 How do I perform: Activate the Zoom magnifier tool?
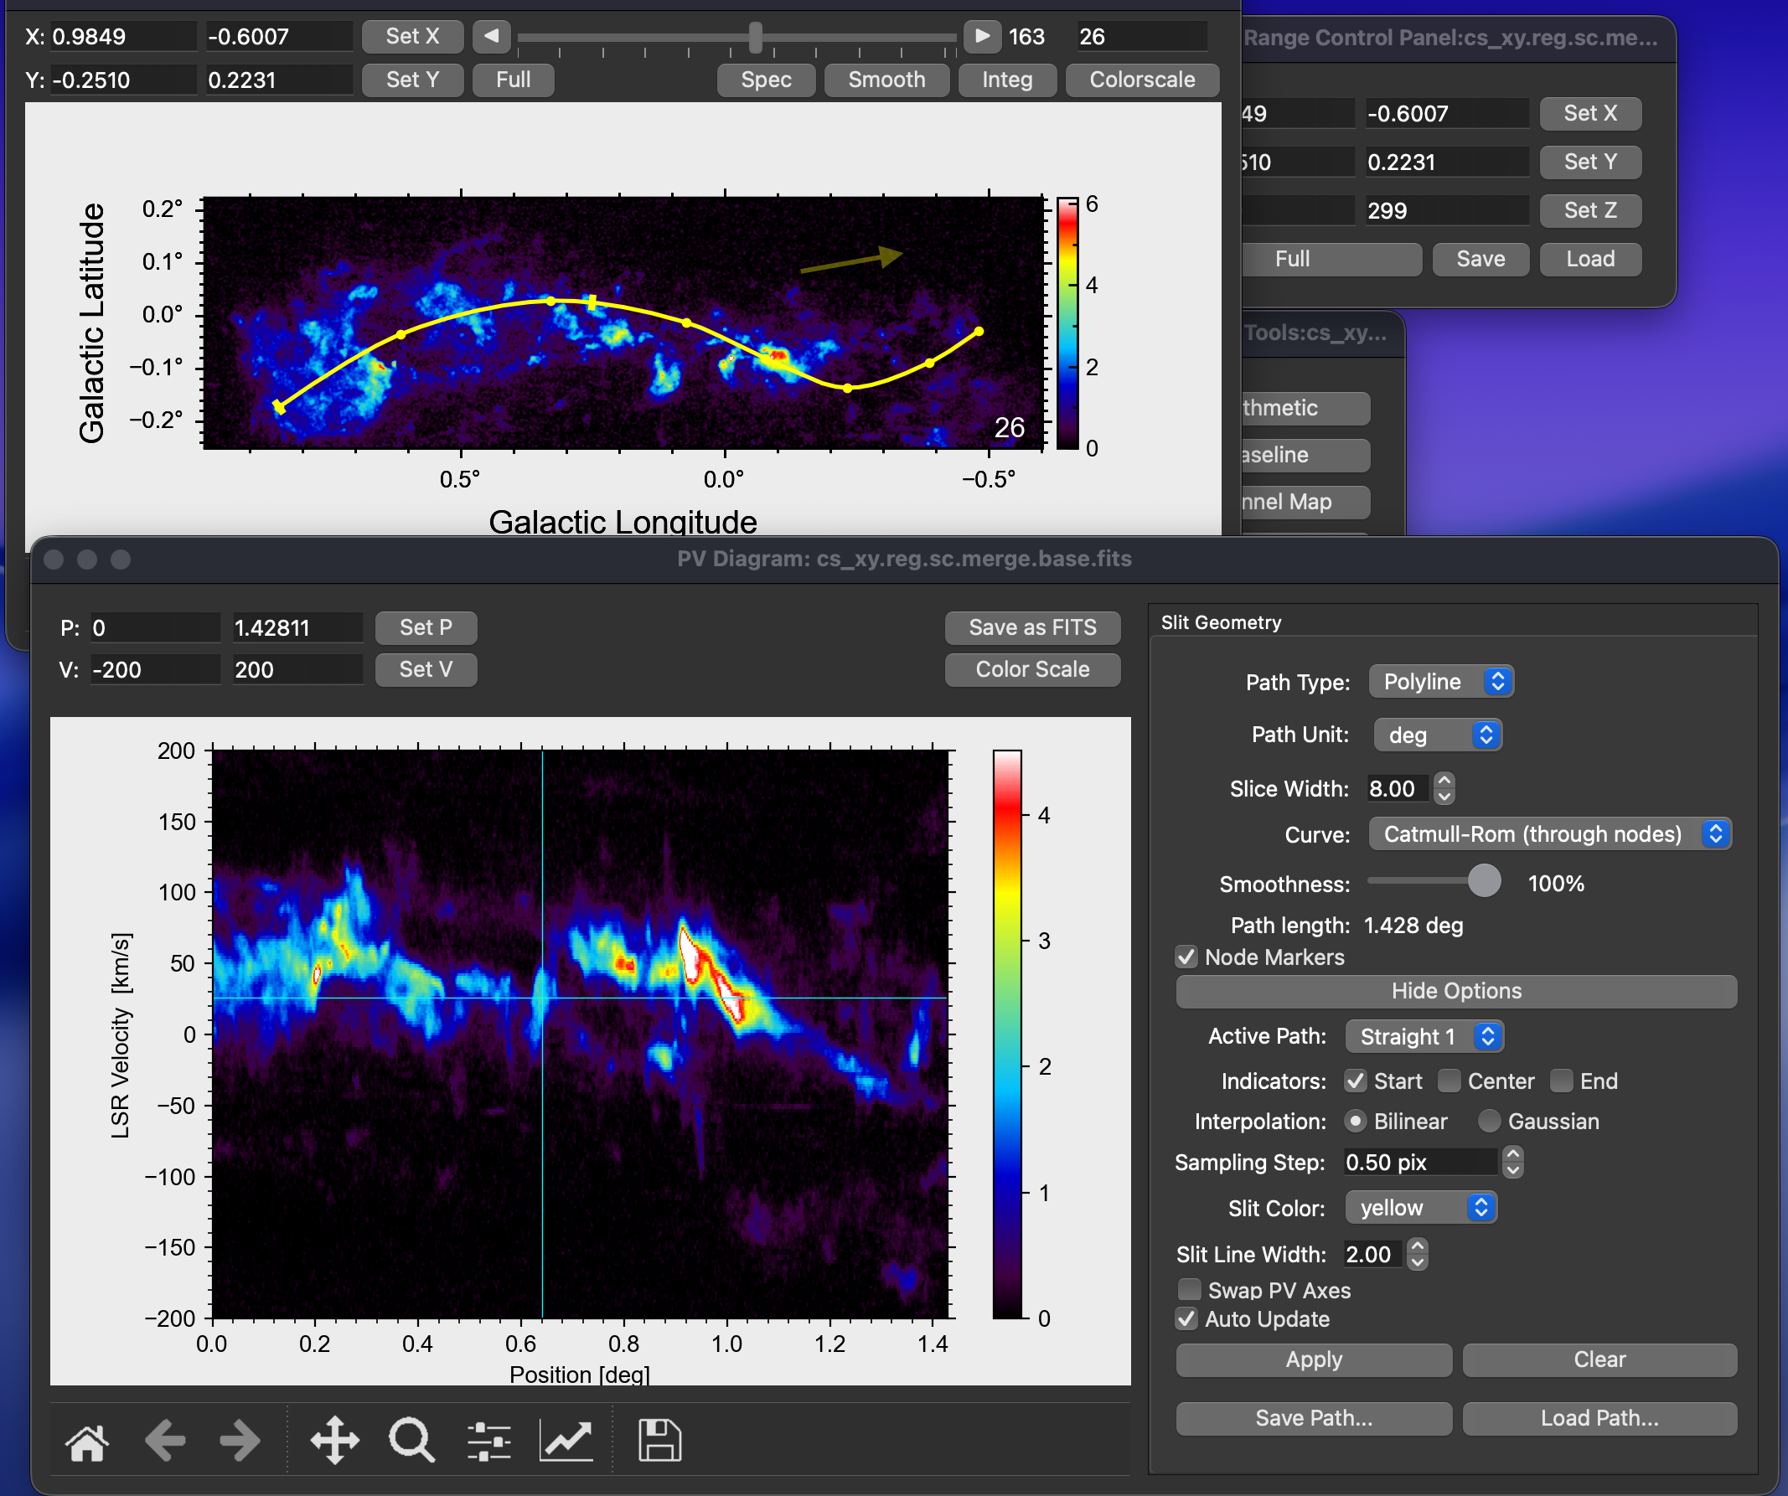411,1442
